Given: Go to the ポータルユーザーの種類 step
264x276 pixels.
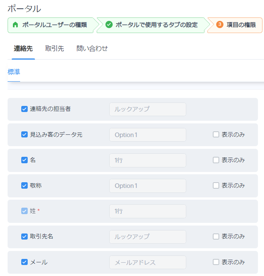Looking at the screenshot, I should click(52, 25).
